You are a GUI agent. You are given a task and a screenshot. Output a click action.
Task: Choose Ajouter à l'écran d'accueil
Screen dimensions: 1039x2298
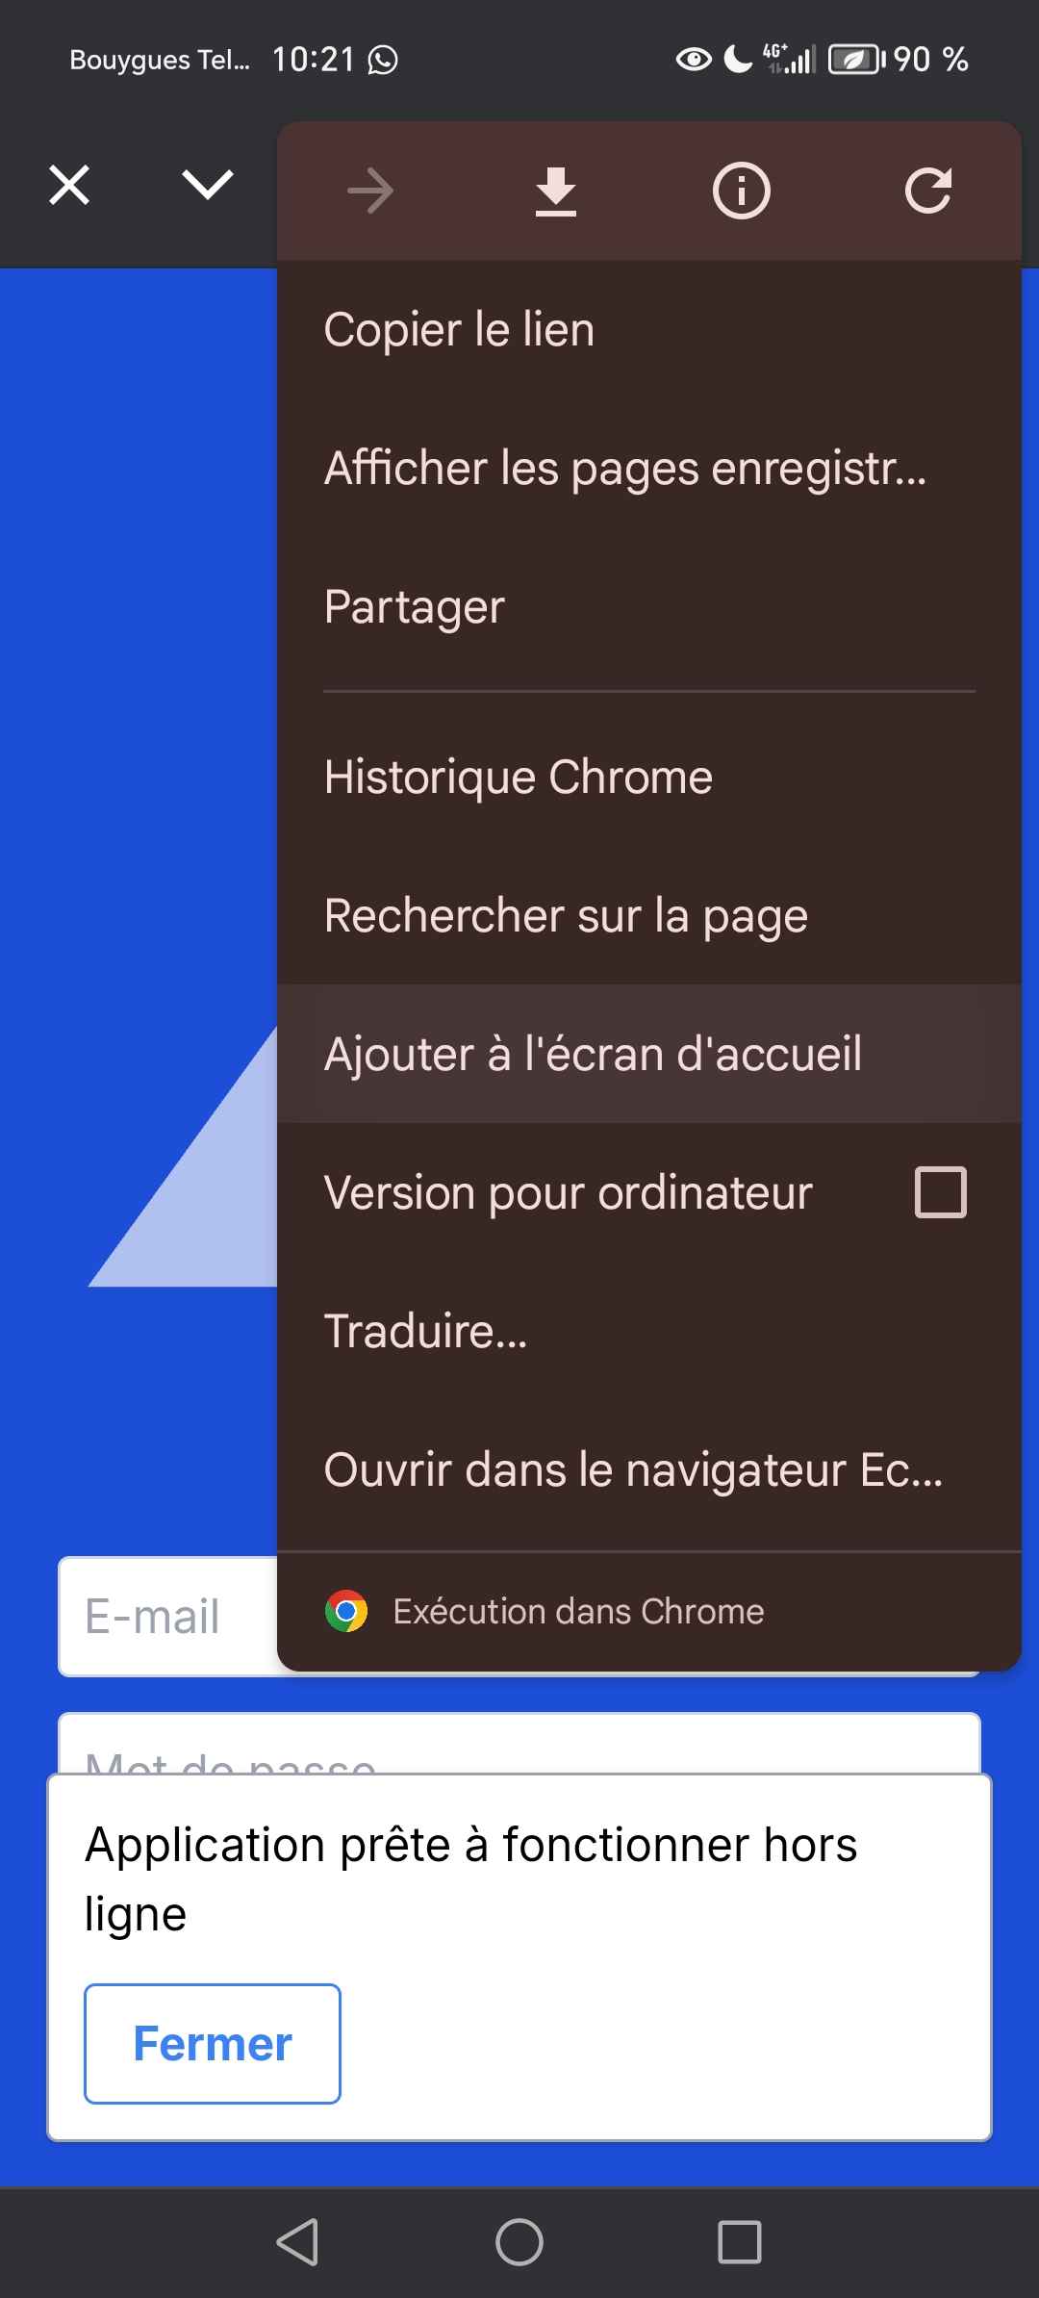[649, 1054]
